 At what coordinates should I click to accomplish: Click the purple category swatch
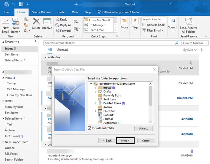click(192, 151)
